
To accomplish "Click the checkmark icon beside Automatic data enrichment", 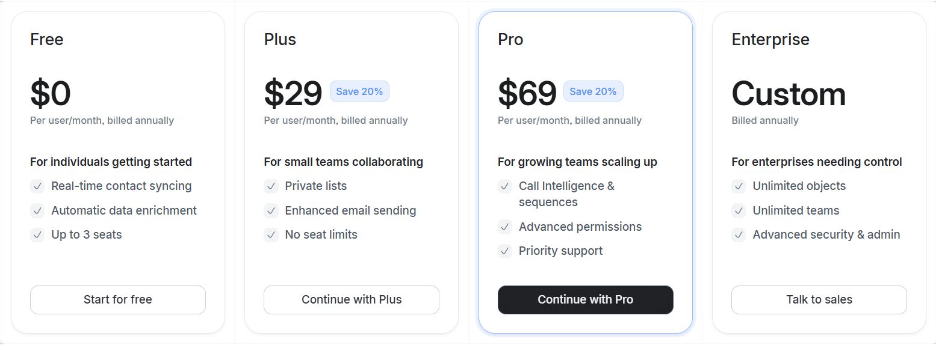I will click(37, 210).
